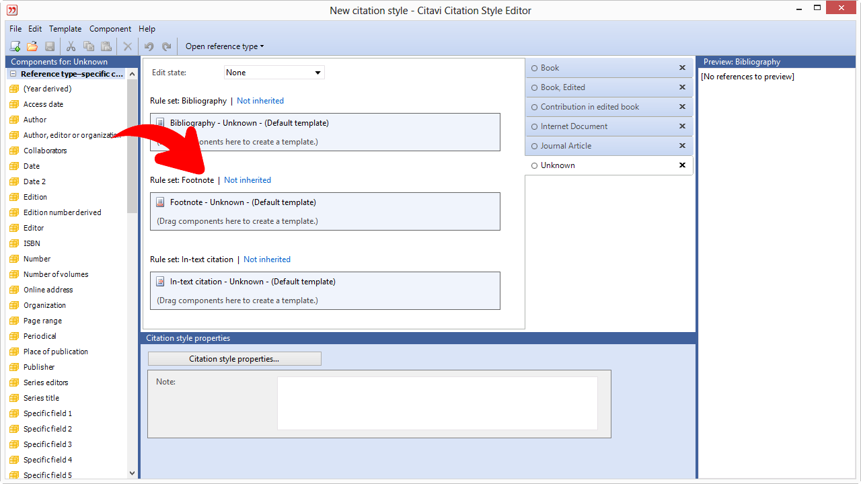Click the scroll-down arrow of components list
This screenshot has width=861, height=484.
coord(132,473)
